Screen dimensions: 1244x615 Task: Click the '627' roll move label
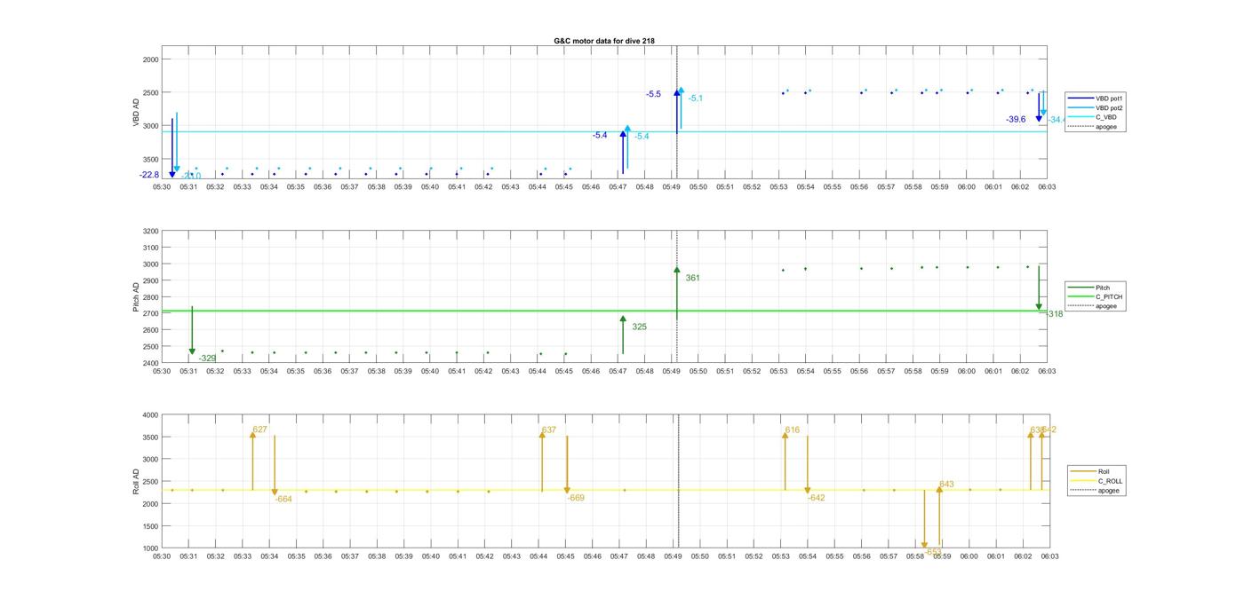[x=259, y=430]
